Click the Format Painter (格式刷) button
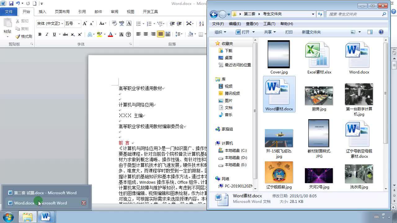Image resolution: width=397 pixels, height=223 pixels. tap(24, 36)
